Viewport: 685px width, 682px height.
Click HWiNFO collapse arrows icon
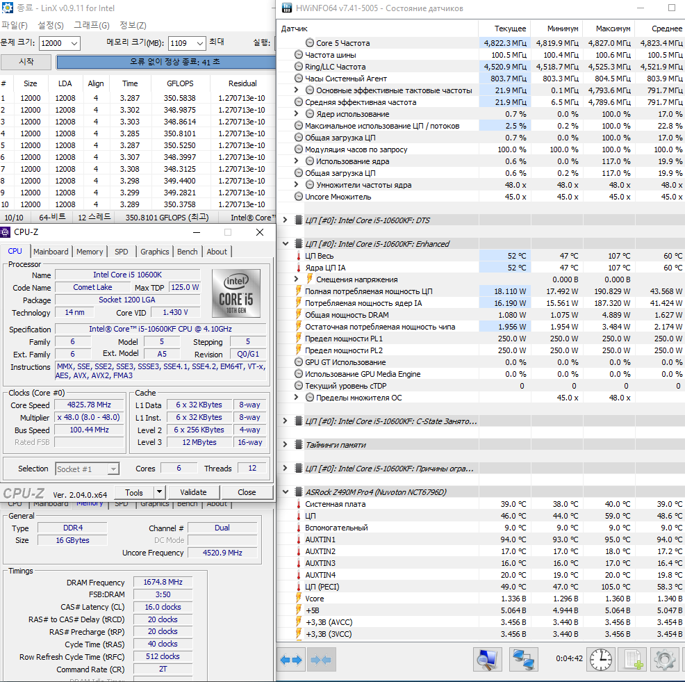coord(321,660)
